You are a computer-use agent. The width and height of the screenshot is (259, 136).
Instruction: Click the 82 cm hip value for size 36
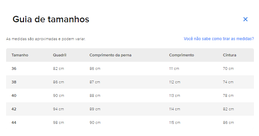click(58, 69)
